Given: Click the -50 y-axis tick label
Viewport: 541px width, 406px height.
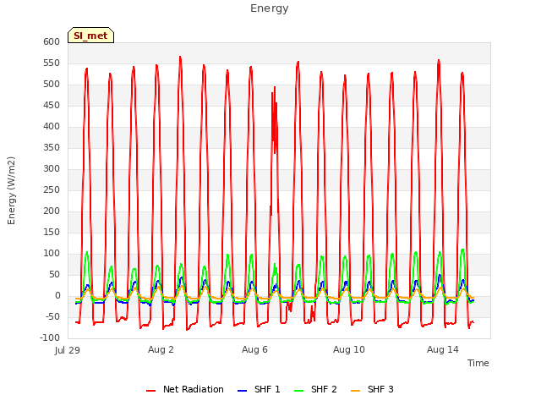Looking at the screenshot, I should point(52,317).
